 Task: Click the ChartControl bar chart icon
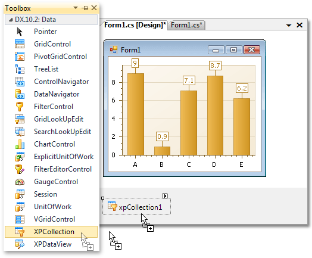click(20, 144)
